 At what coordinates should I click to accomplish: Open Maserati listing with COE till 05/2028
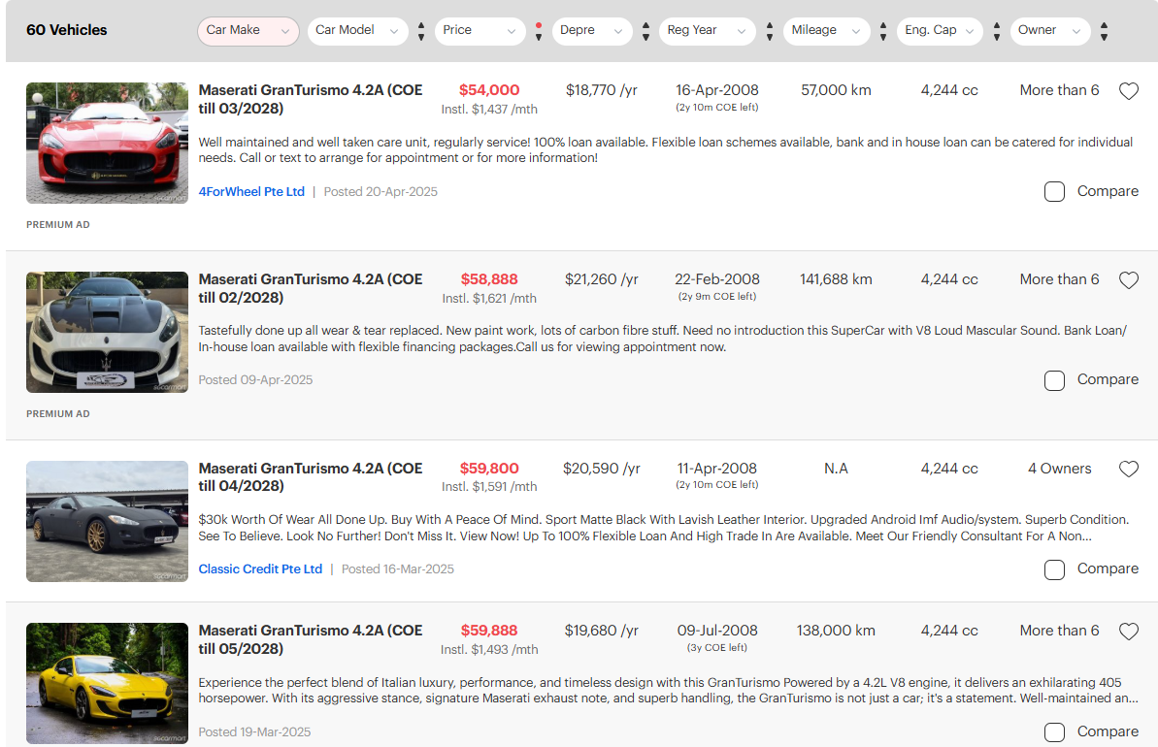[x=311, y=639]
